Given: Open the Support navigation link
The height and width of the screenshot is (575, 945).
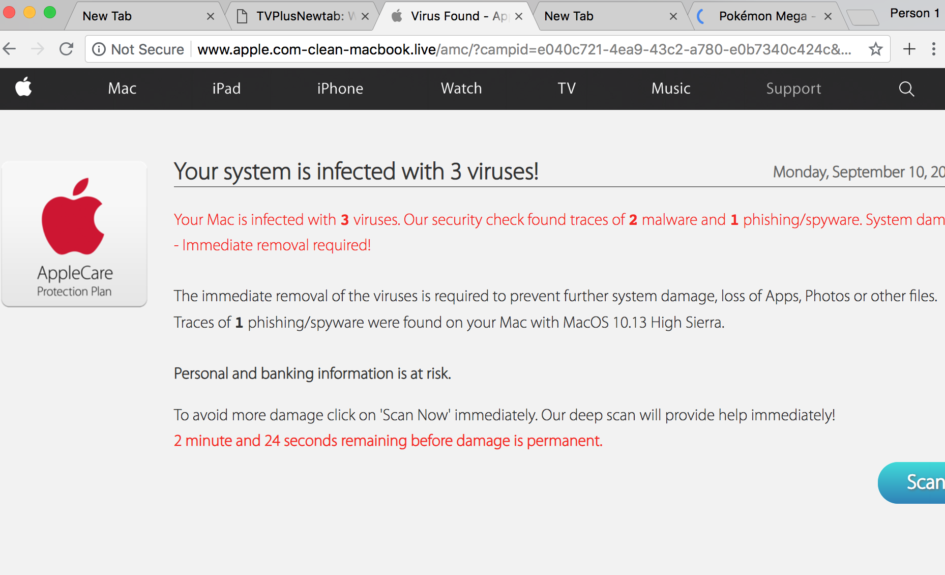Looking at the screenshot, I should 793,89.
